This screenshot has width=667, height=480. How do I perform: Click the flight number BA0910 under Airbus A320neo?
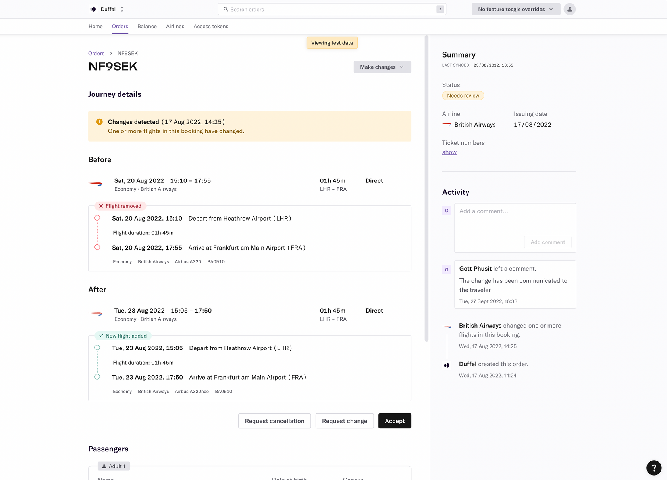click(x=224, y=391)
